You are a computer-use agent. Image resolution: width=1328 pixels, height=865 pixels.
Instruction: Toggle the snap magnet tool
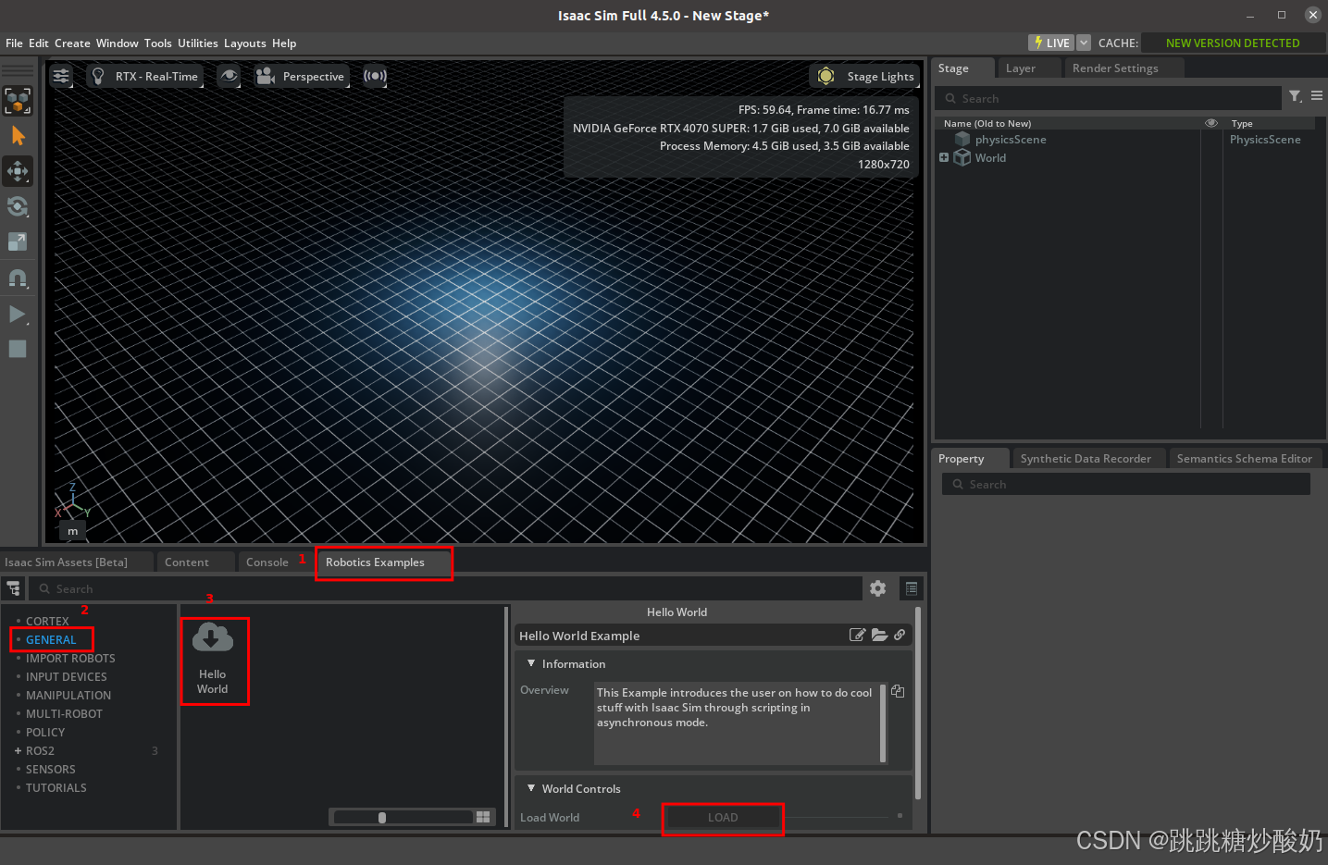[18, 278]
